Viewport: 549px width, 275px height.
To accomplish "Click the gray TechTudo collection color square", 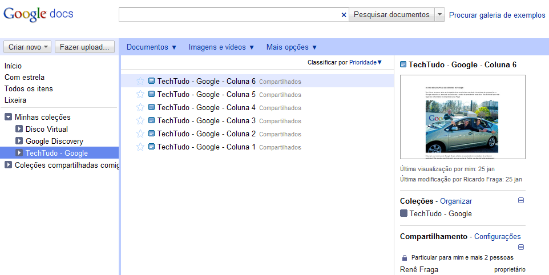I will point(404,213).
